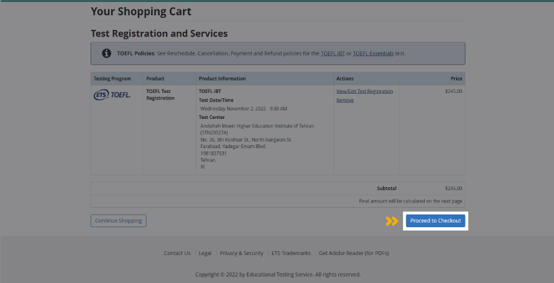Click the $245.00 subtotal amount

pyautogui.click(x=453, y=189)
